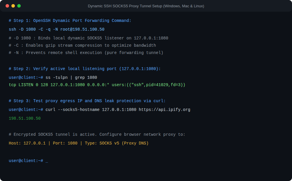Click the '# Step 2: Verify active local listening port' heading

coord(85,69)
